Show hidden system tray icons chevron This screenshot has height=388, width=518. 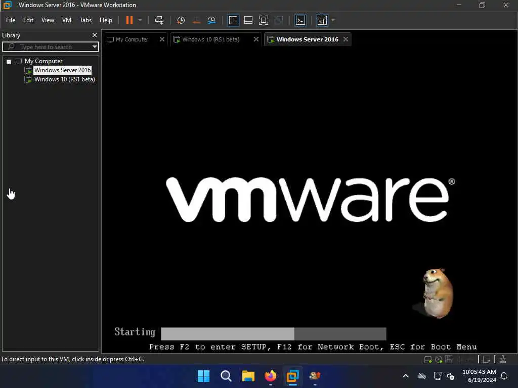pos(406,376)
